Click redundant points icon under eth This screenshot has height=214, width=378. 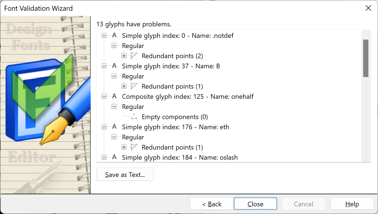coord(134,147)
